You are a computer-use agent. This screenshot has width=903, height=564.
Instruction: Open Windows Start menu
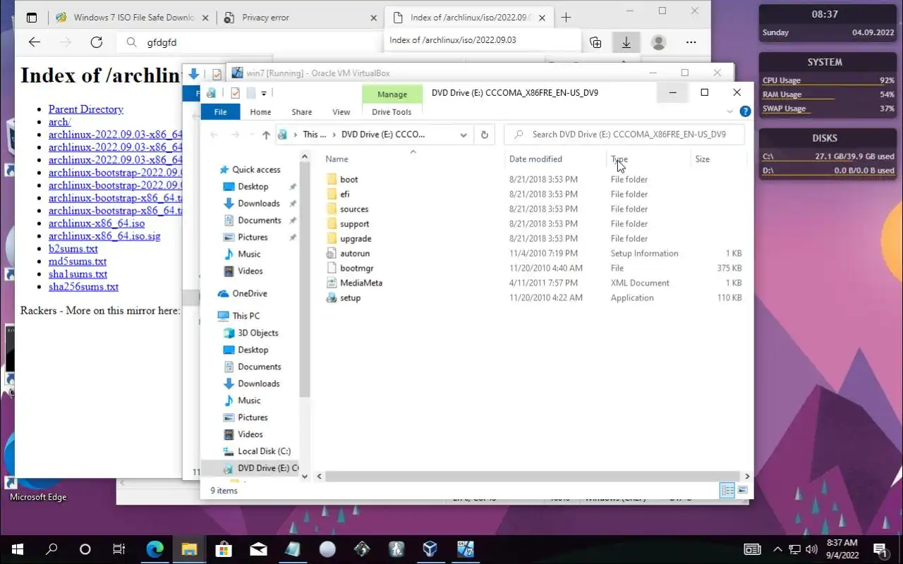coord(17,549)
